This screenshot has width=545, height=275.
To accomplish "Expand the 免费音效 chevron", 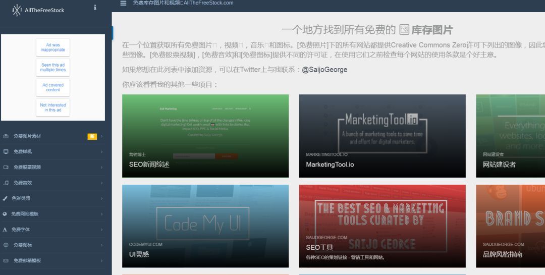I will (102, 183).
